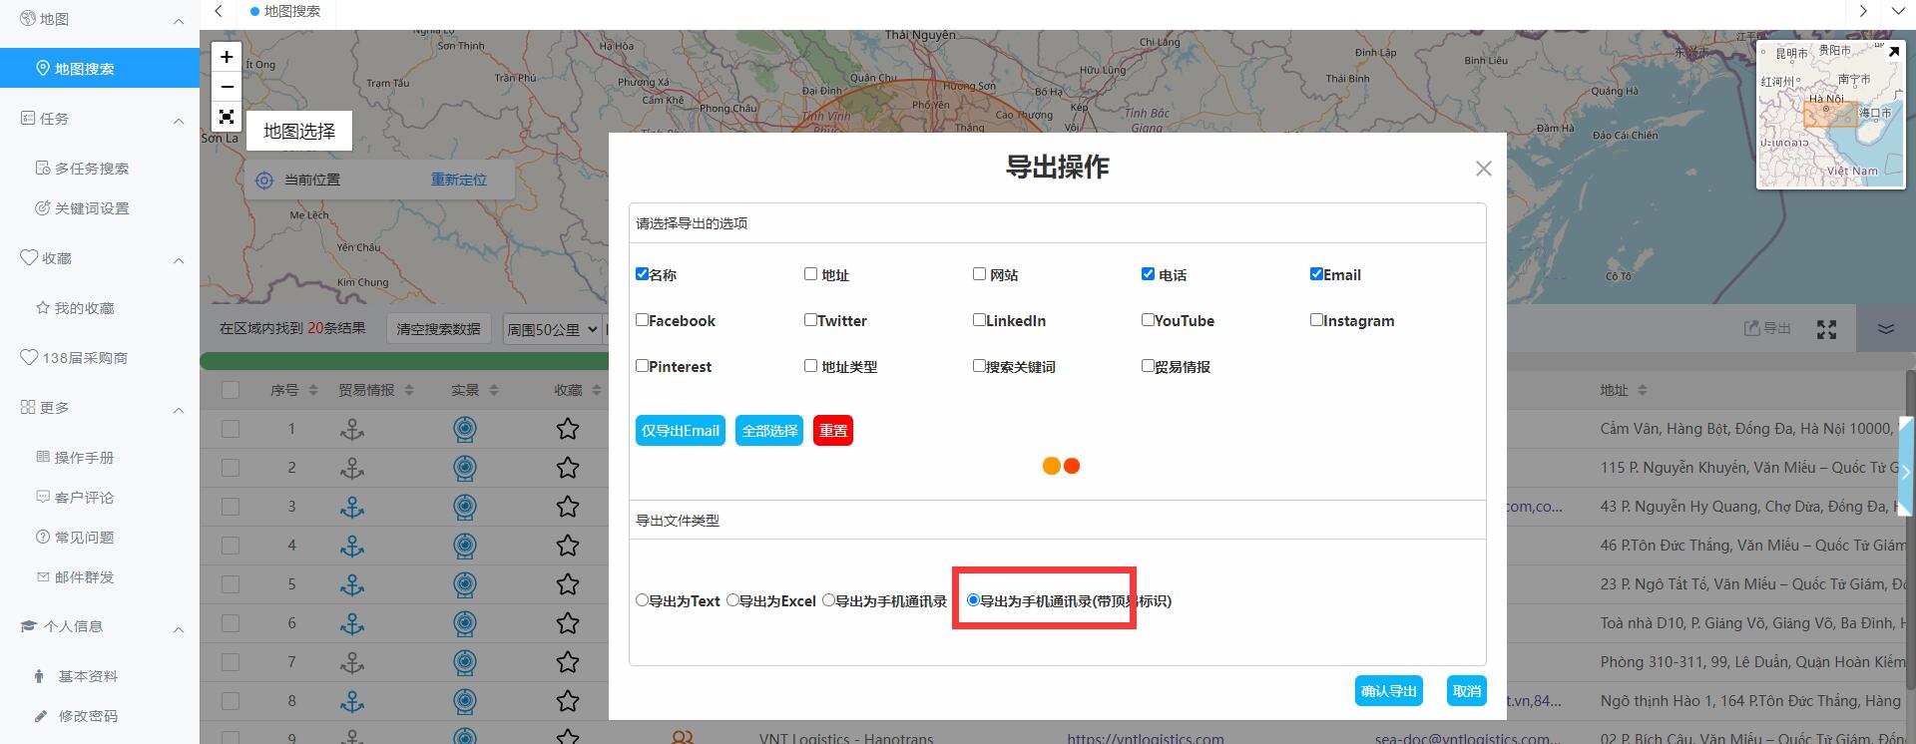Collapse the overview minimap with arrow icon

pyautogui.click(x=1893, y=51)
